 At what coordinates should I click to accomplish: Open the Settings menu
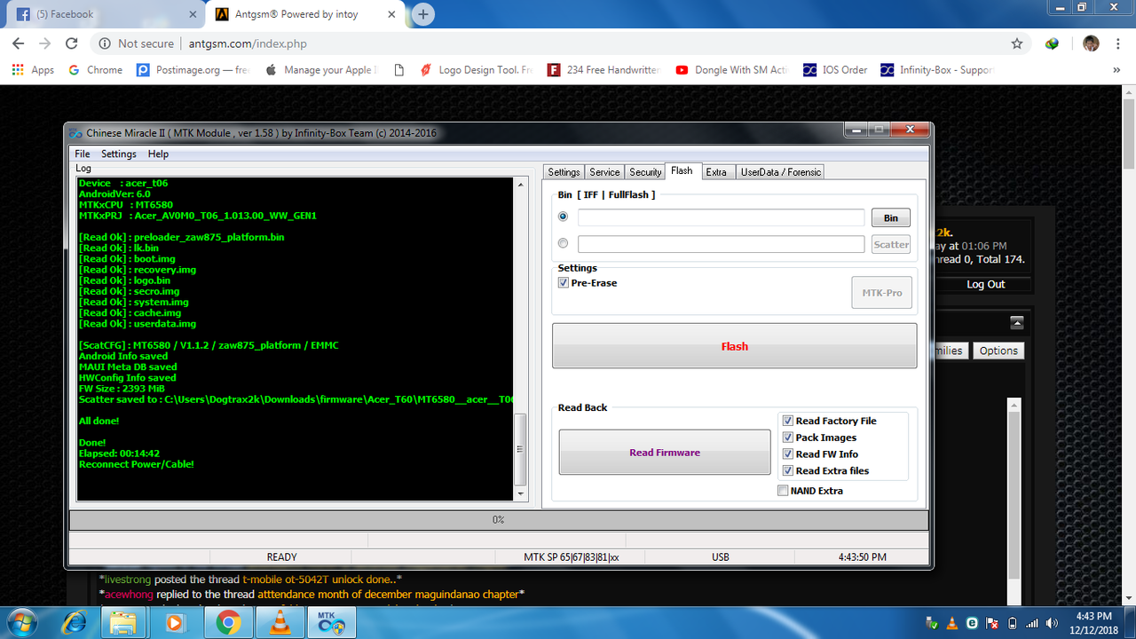(119, 154)
